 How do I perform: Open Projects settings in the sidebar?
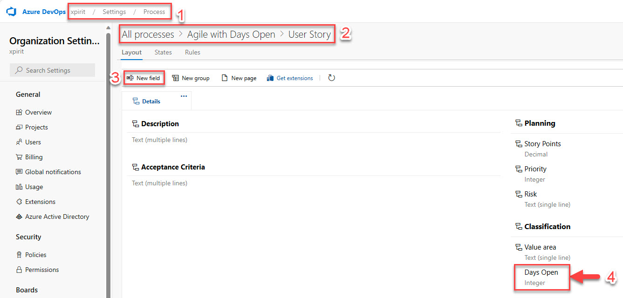coord(36,127)
